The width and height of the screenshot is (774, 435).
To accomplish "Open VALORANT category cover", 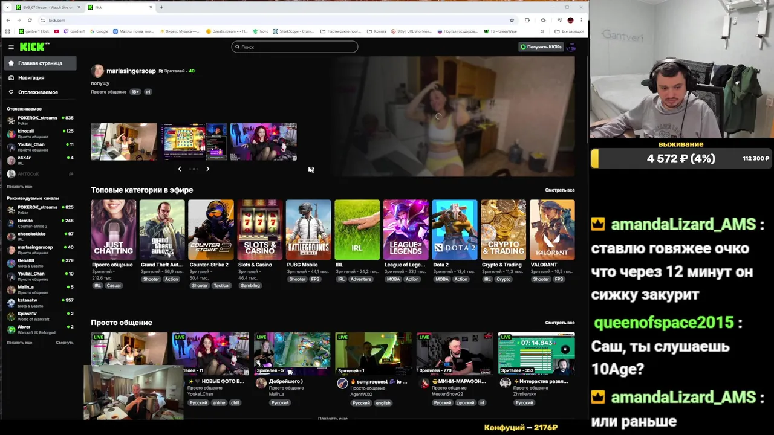I will 552,230.
